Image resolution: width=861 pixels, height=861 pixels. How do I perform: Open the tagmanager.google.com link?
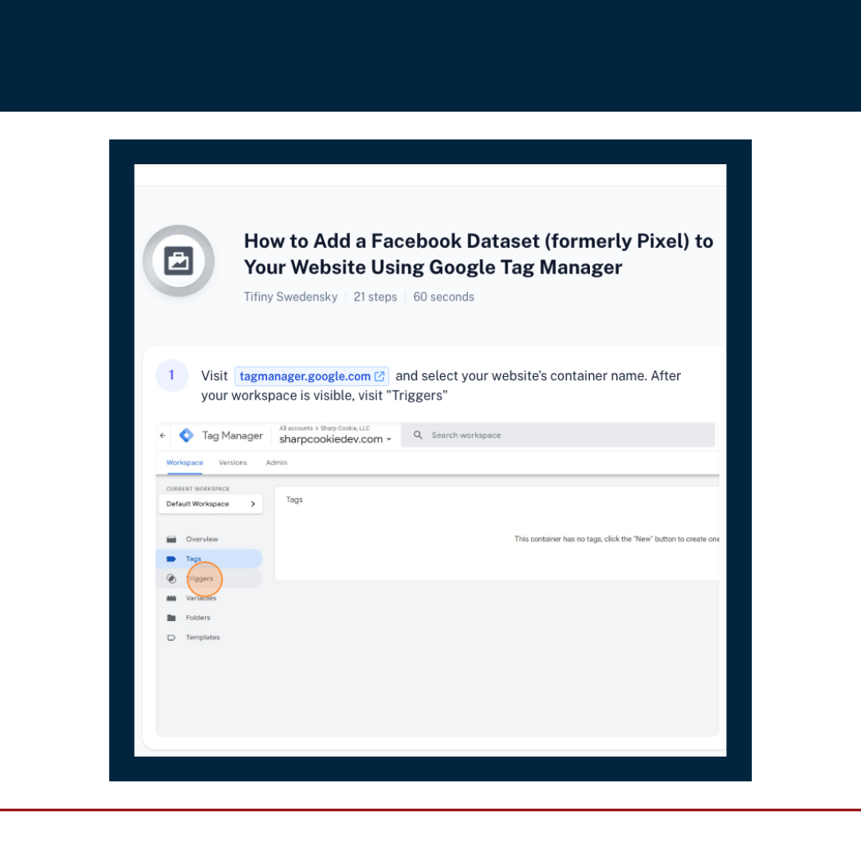point(312,376)
